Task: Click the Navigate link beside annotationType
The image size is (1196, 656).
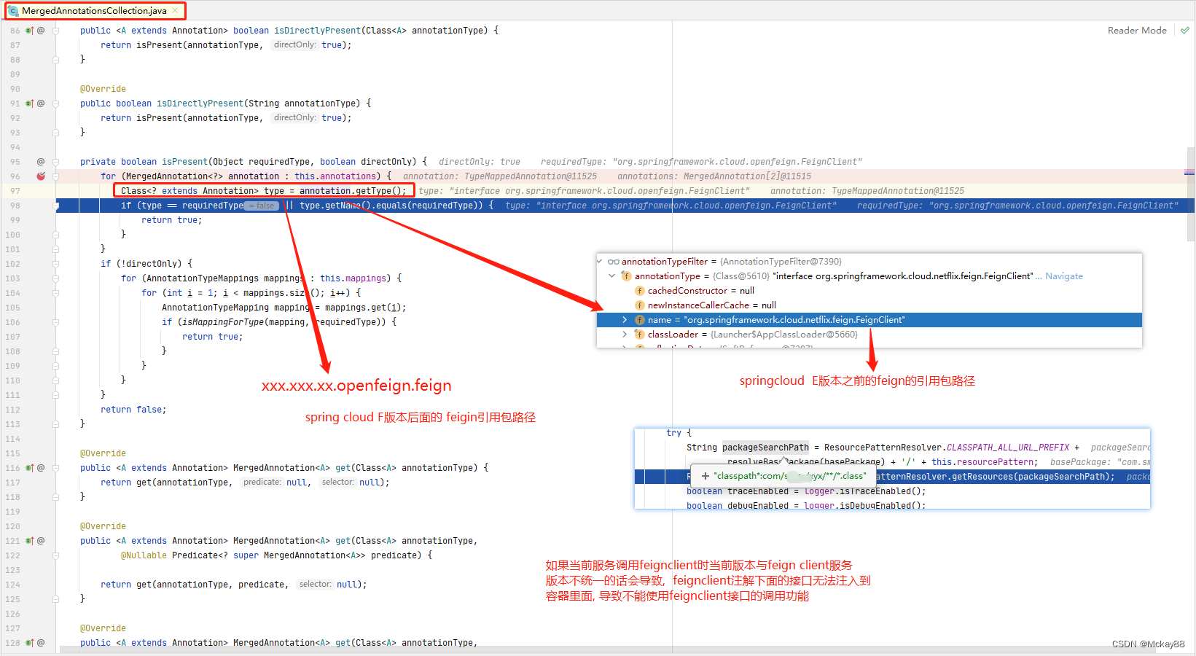Action: (x=1063, y=276)
